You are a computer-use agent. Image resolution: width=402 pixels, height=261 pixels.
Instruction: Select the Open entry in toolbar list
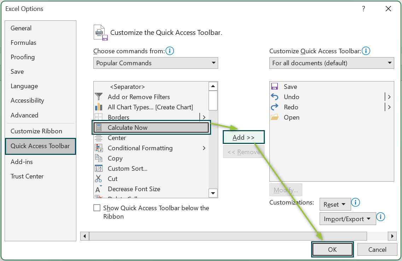coord(332,117)
